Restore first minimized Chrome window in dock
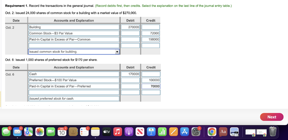 (251, 132)
